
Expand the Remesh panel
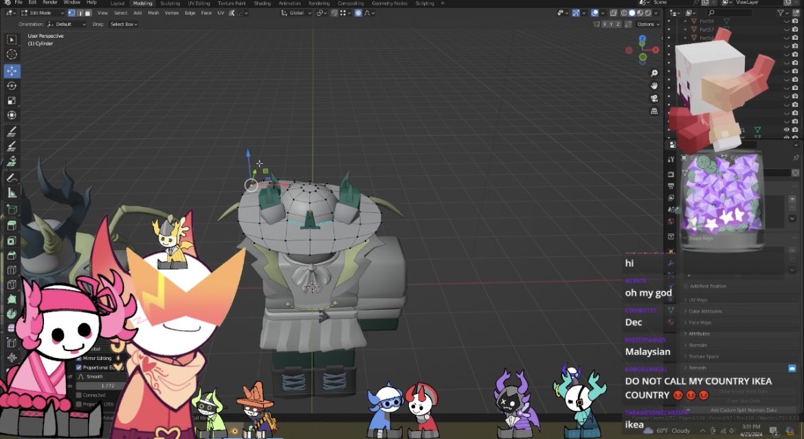[x=697, y=368]
